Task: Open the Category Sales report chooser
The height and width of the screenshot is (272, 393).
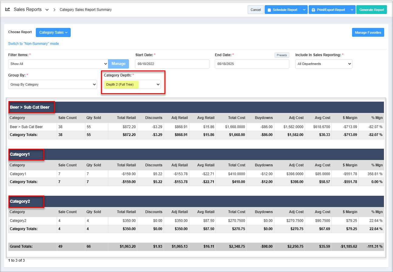Action: click(x=53, y=32)
